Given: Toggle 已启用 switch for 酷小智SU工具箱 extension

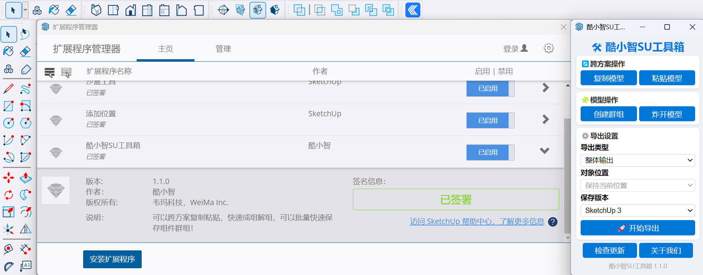Looking at the screenshot, I should tap(490, 152).
